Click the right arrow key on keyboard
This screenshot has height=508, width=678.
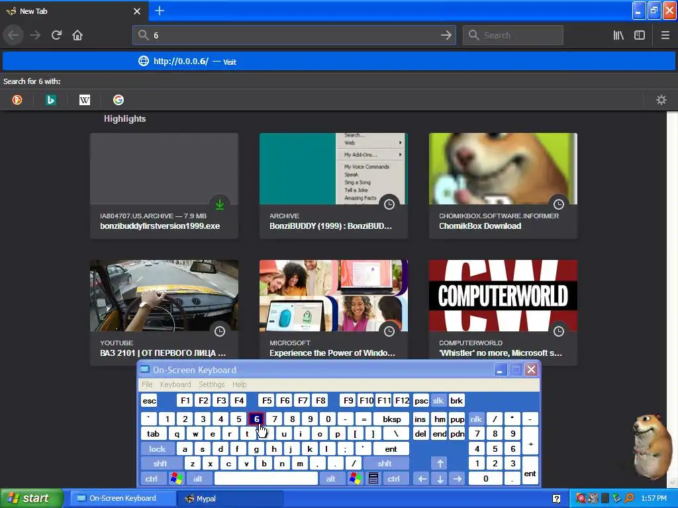coord(458,479)
